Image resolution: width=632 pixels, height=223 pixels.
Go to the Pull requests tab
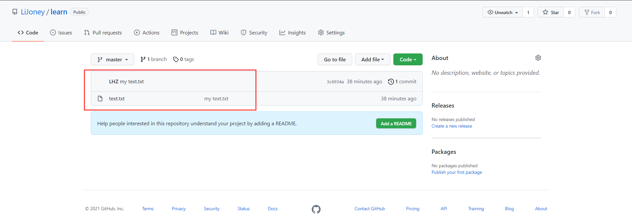(103, 32)
